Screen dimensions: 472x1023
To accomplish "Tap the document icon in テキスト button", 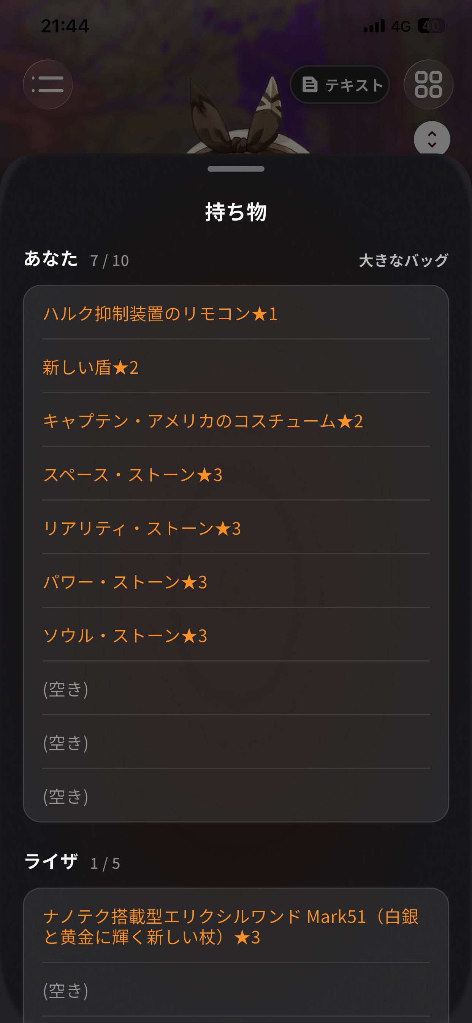I will [310, 84].
